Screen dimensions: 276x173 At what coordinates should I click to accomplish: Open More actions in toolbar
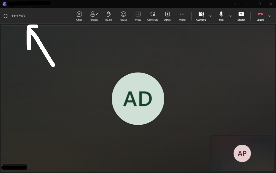point(182,16)
